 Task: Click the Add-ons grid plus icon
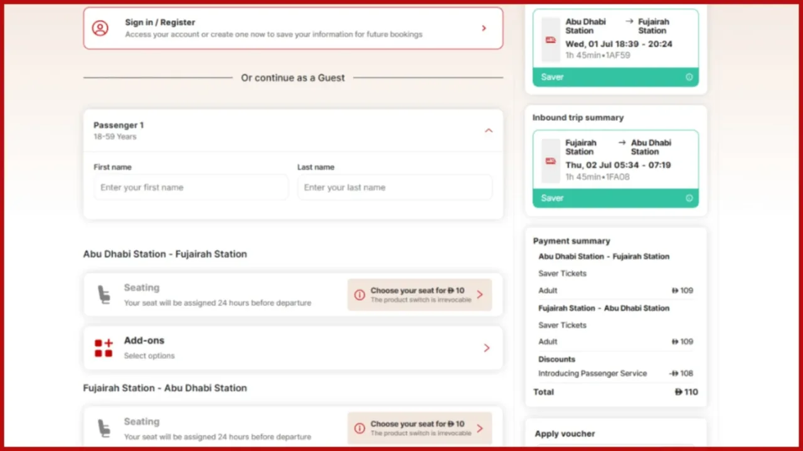[104, 348]
